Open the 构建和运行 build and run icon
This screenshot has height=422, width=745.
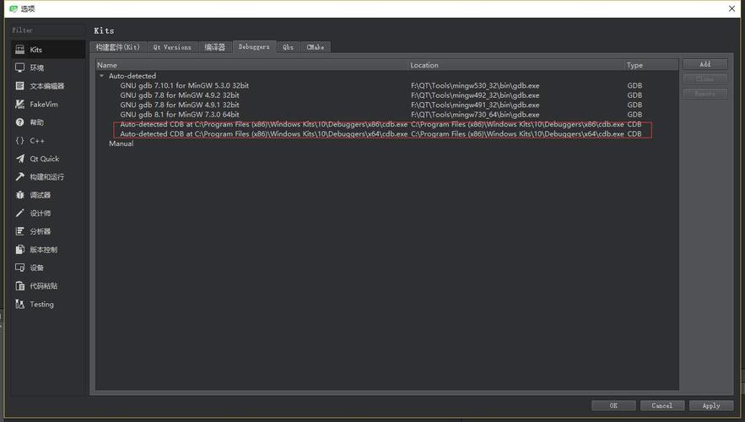click(x=20, y=177)
